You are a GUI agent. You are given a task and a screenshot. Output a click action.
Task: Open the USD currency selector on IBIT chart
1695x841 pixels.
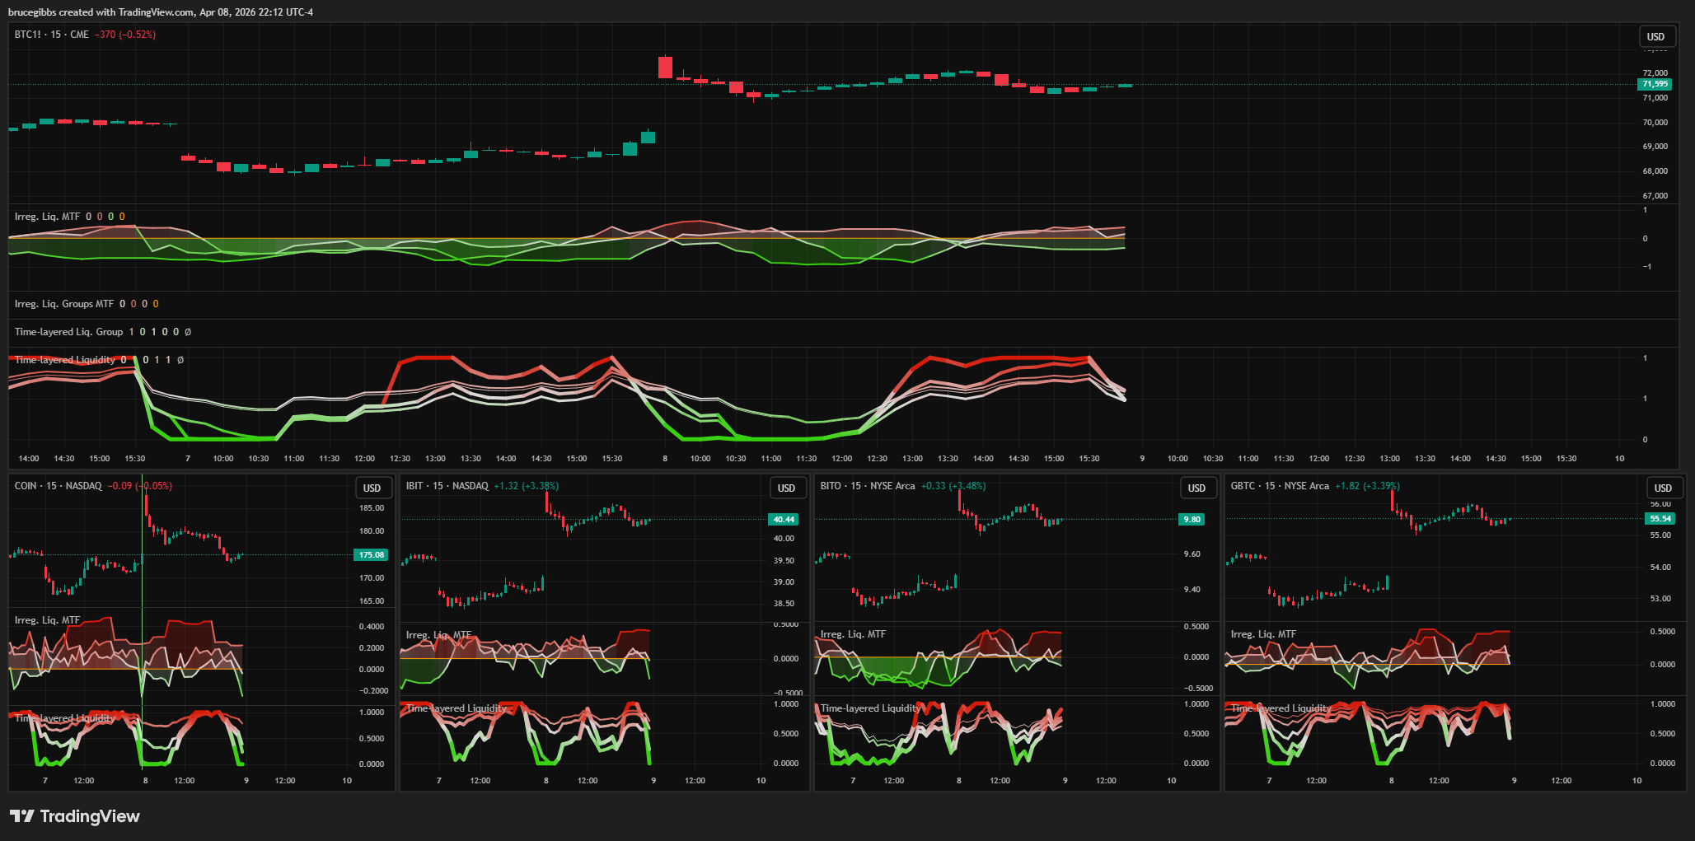(786, 488)
